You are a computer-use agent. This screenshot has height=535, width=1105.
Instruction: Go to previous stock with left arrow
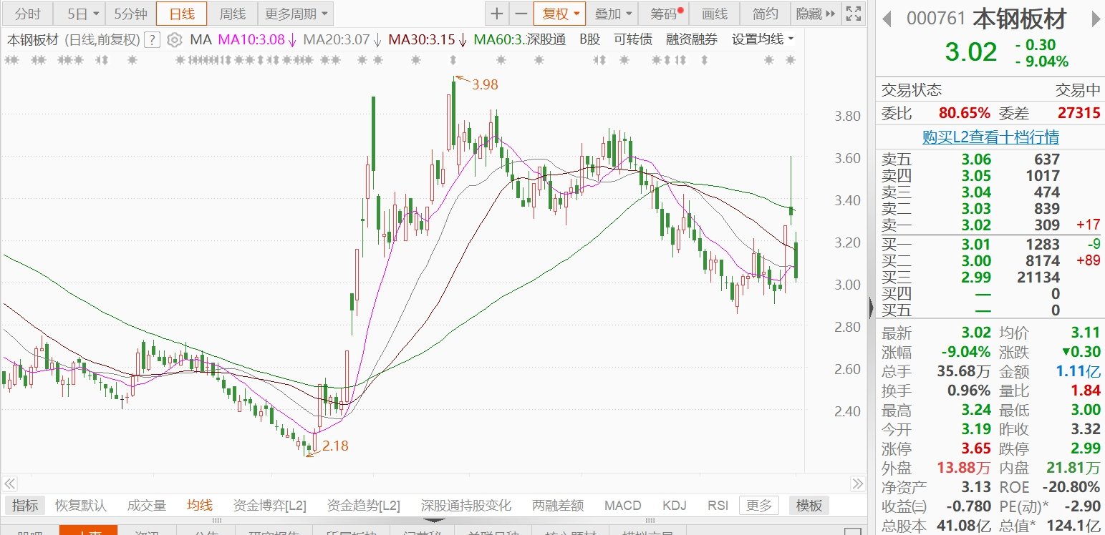(x=887, y=19)
